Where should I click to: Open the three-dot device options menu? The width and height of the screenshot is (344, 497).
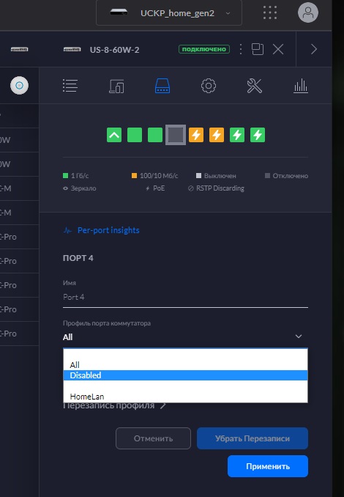pyautogui.click(x=241, y=49)
